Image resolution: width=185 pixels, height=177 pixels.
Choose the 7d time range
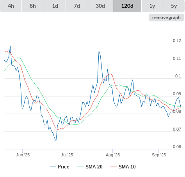77,6
